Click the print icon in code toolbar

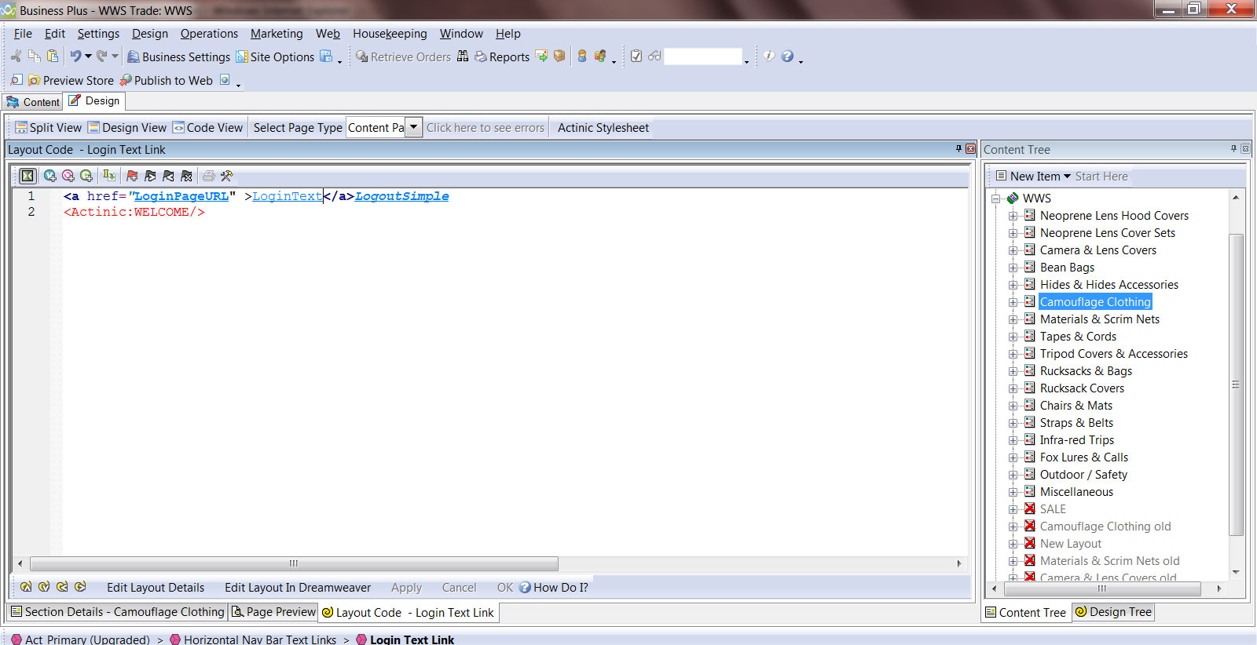(209, 176)
